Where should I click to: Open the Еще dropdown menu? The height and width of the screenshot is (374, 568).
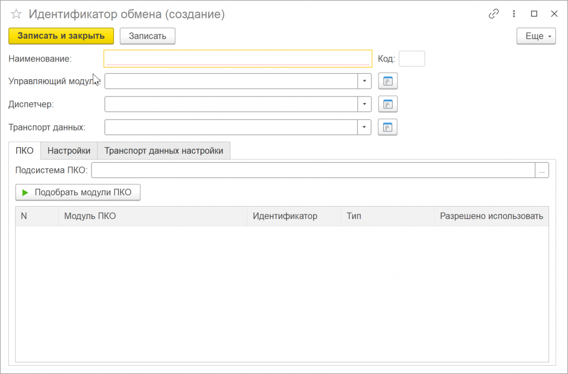536,36
